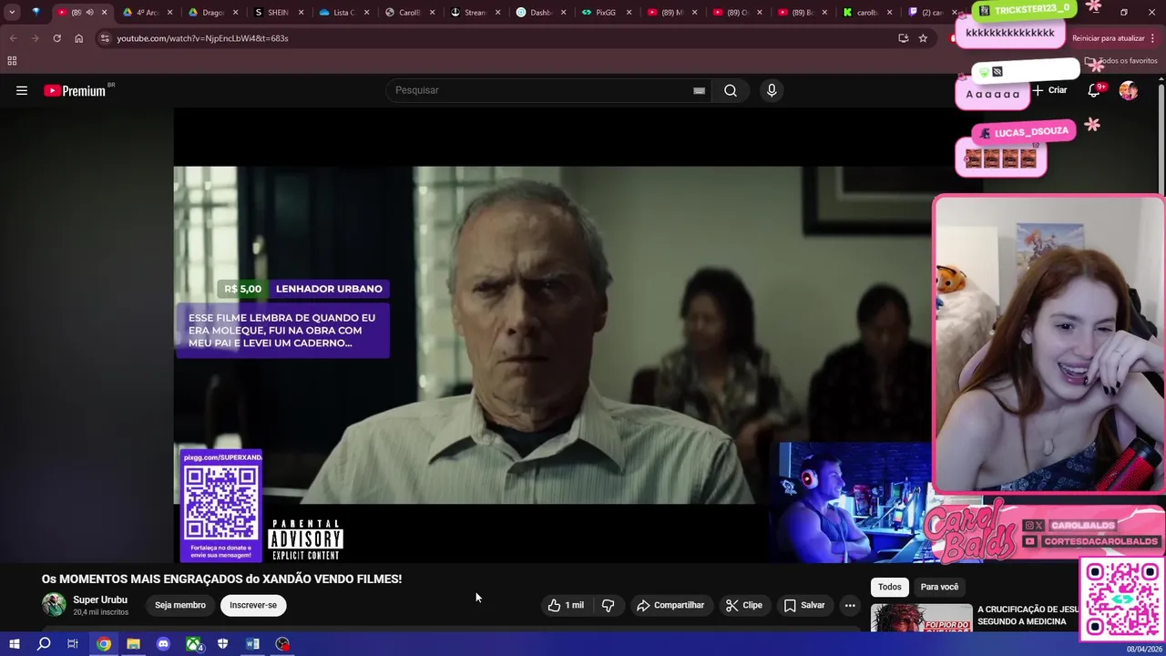Switch to the Dashboard tab
This screenshot has width=1166, height=656.
coord(540,13)
